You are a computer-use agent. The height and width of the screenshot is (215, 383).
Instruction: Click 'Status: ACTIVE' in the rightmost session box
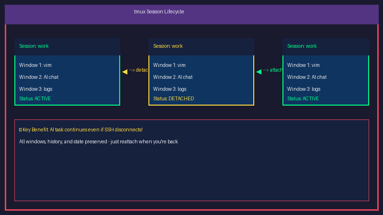(x=303, y=98)
